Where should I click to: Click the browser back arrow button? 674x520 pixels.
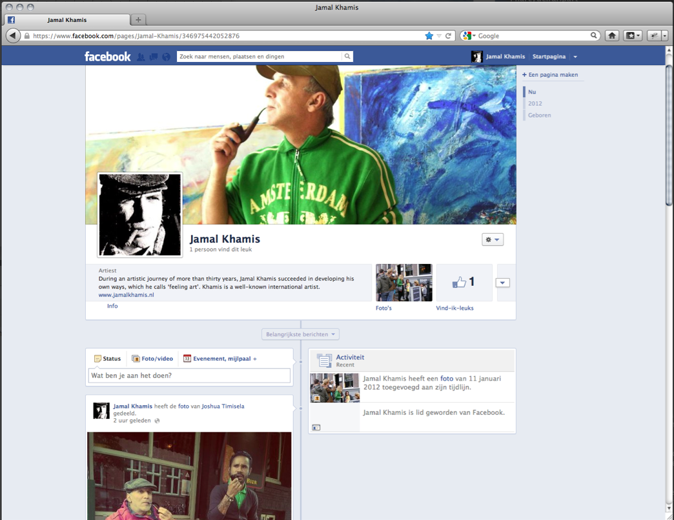click(x=13, y=35)
